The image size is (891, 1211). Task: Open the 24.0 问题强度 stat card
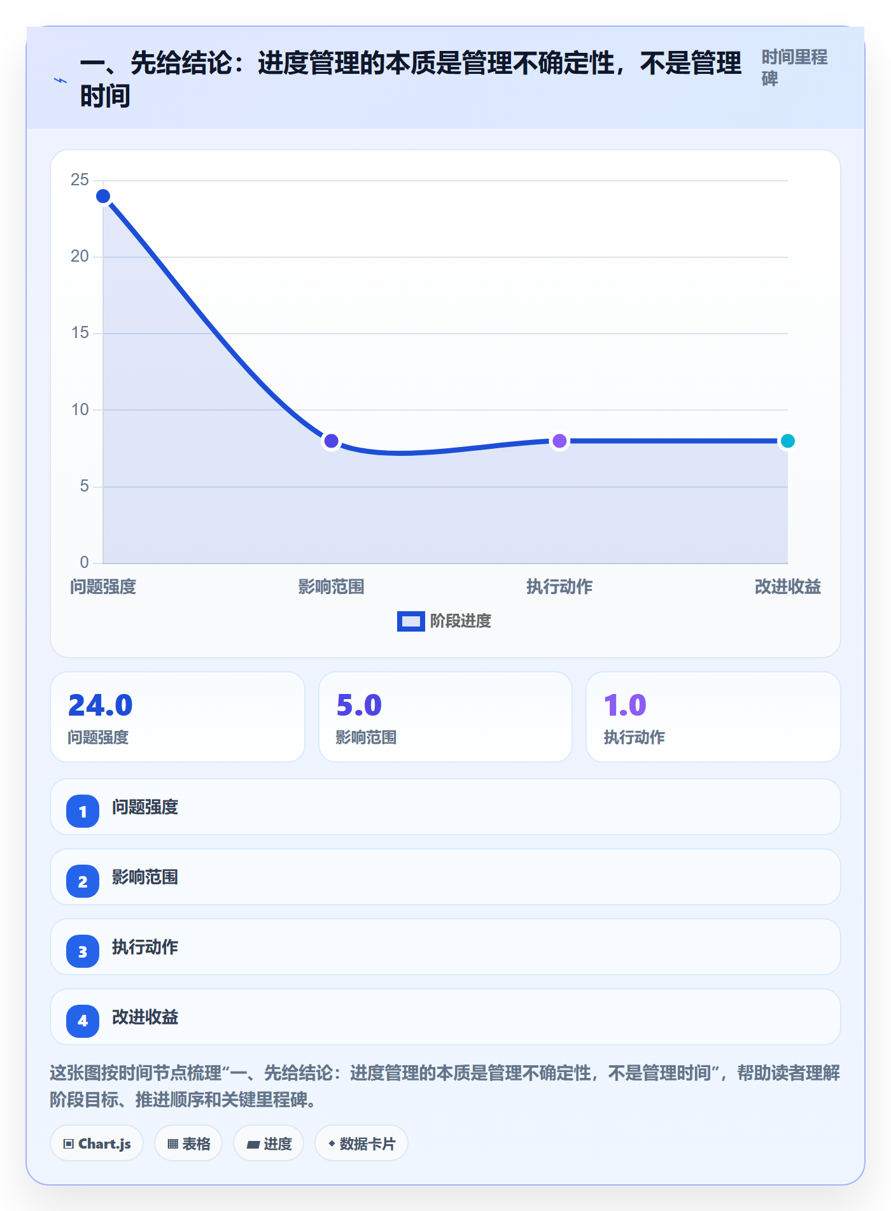coord(178,717)
